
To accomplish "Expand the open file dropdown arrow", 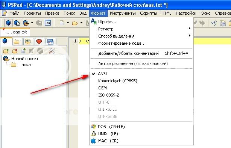I will [81, 23].
